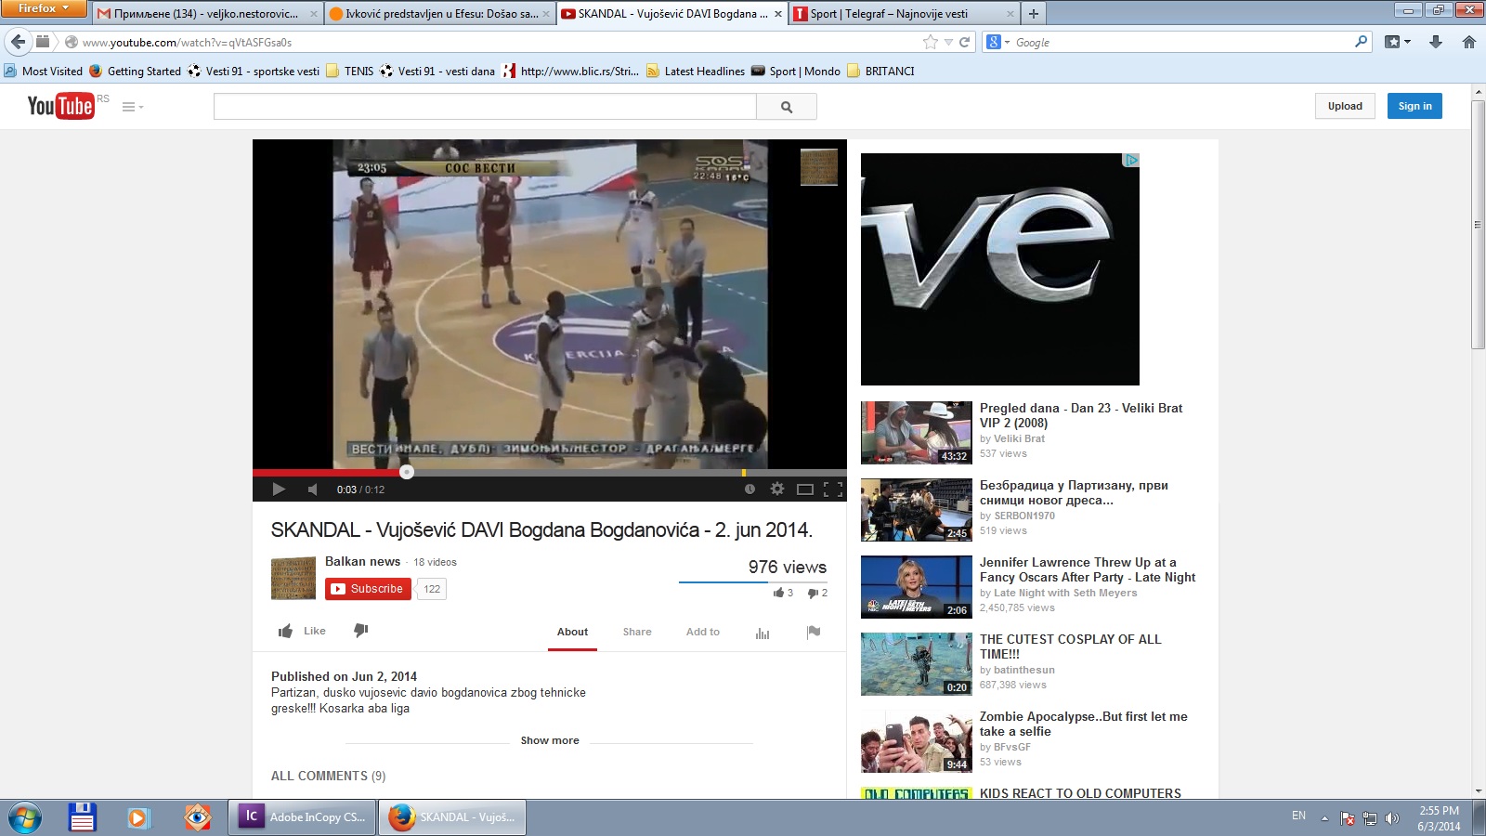Click the video player settings gear icon
This screenshot has height=836, width=1486.
(777, 489)
